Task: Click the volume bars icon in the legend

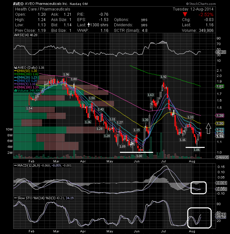Action: [15, 91]
